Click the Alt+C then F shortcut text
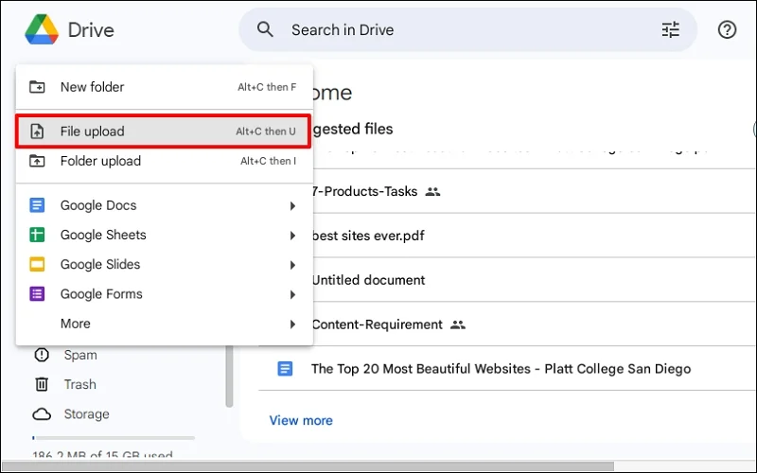Image resolution: width=757 pixels, height=473 pixels. 267,87
